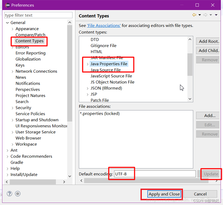Select Java Source File content type
Screen dimensions: 223x205
tap(106, 70)
